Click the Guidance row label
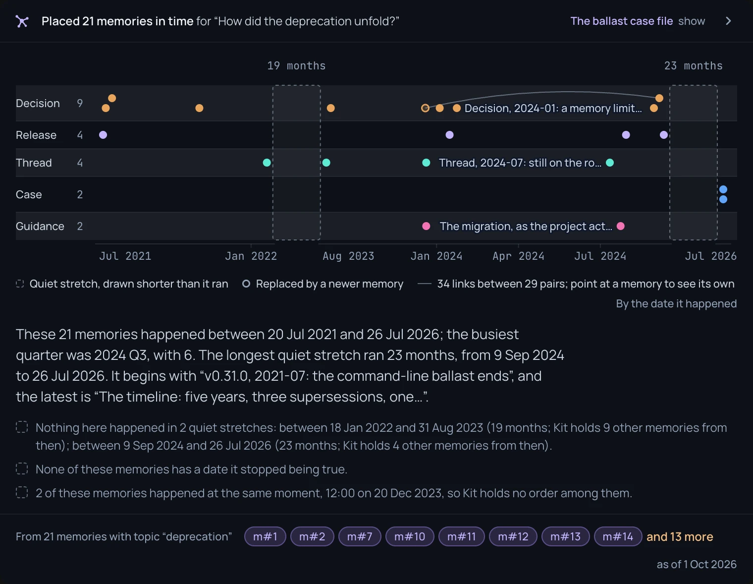The height and width of the screenshot is (584, 753). [x=40, y=226]
